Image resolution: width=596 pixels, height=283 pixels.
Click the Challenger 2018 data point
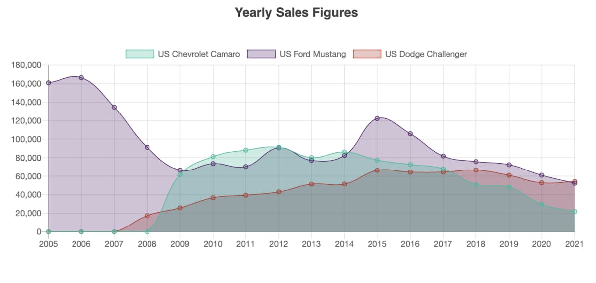(476, 170)
